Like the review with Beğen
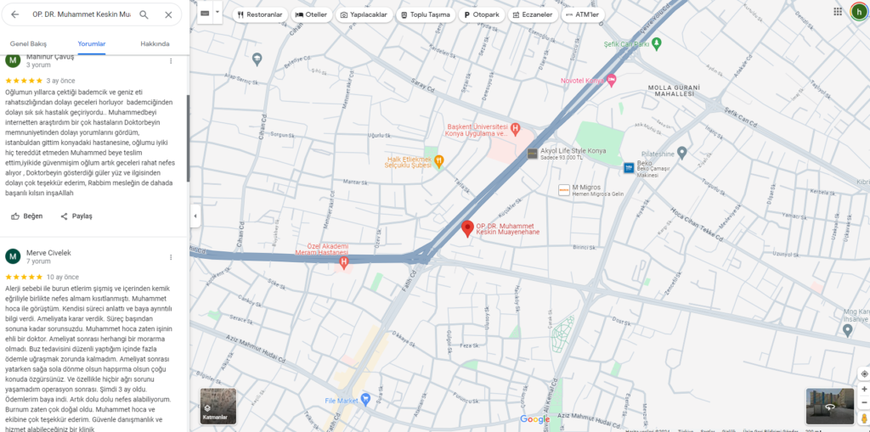The height and width of the screenshot is (432, 870). (26, 216)
